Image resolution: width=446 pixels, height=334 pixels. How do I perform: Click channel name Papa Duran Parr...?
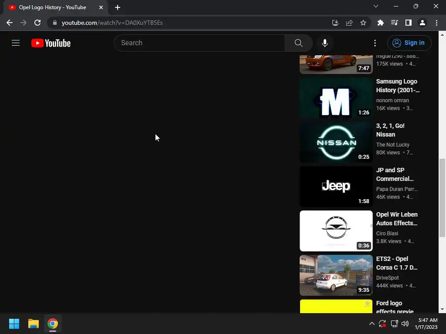(396, 189)
